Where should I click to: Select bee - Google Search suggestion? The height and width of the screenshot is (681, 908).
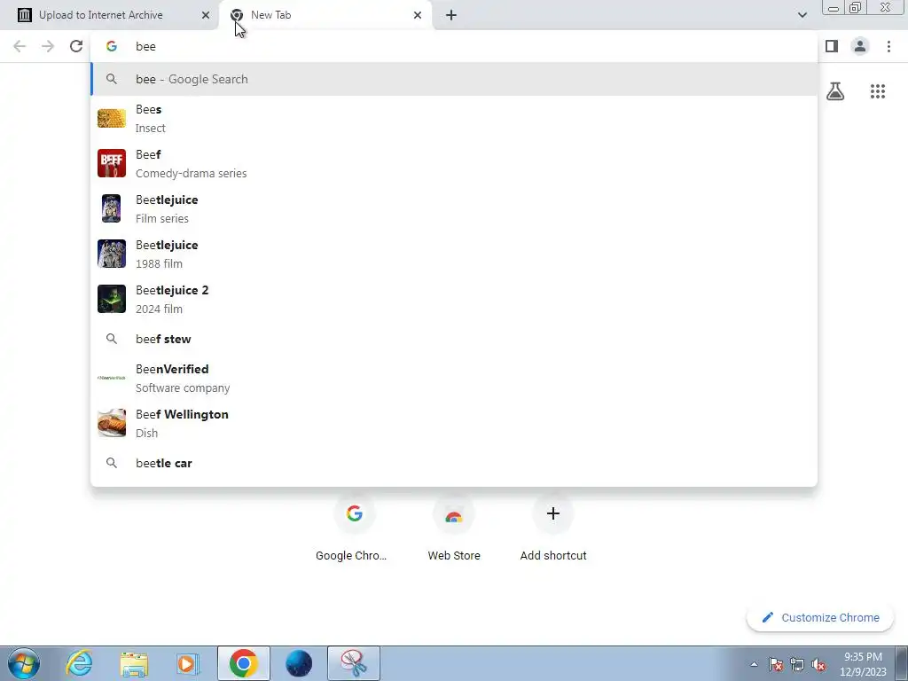tap(454, 79)
